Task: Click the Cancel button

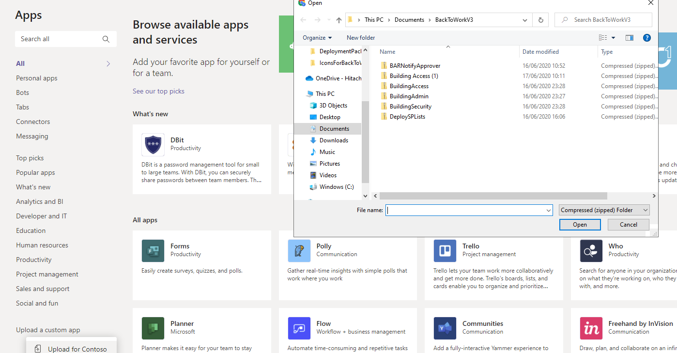Action: pos(629,225)
